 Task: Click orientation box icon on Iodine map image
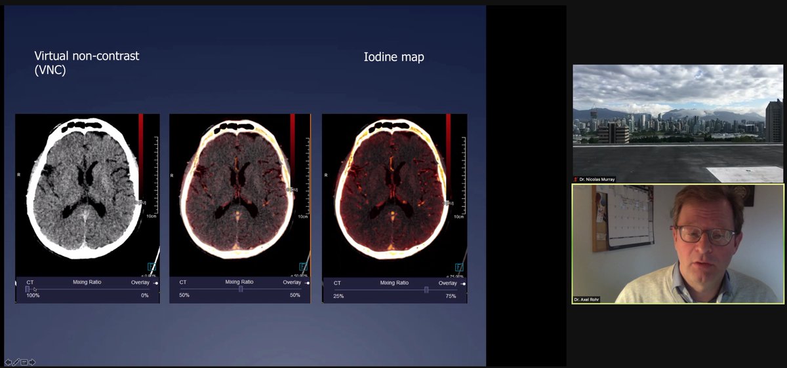459,267
